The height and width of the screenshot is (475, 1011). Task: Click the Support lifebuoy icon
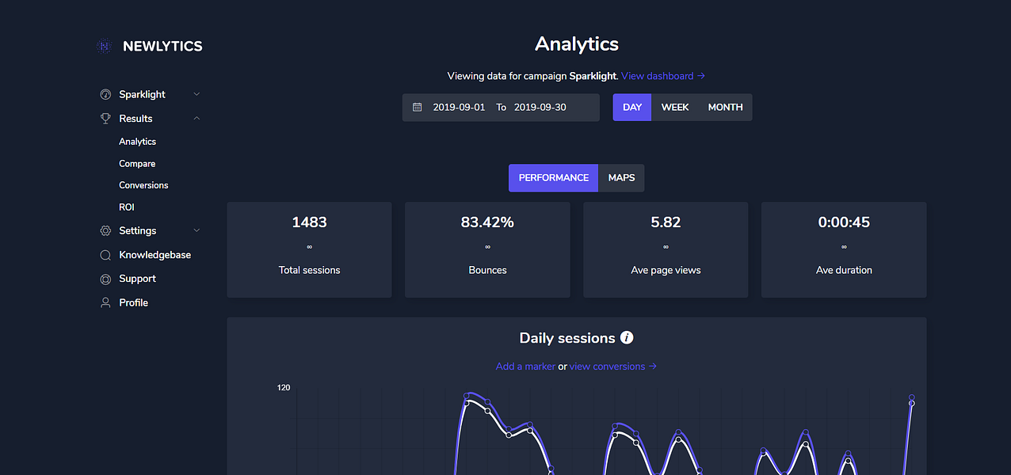click(105, 279)
